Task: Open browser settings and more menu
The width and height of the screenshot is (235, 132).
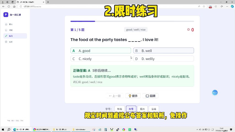Action: 227,6
